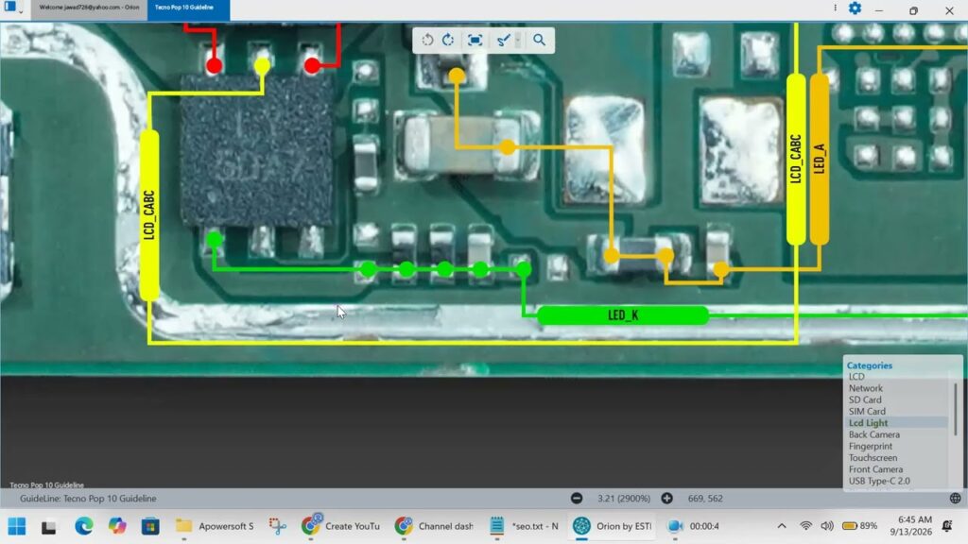Zoom in with the plus button
968x544 pixels.
click(666, 499)
